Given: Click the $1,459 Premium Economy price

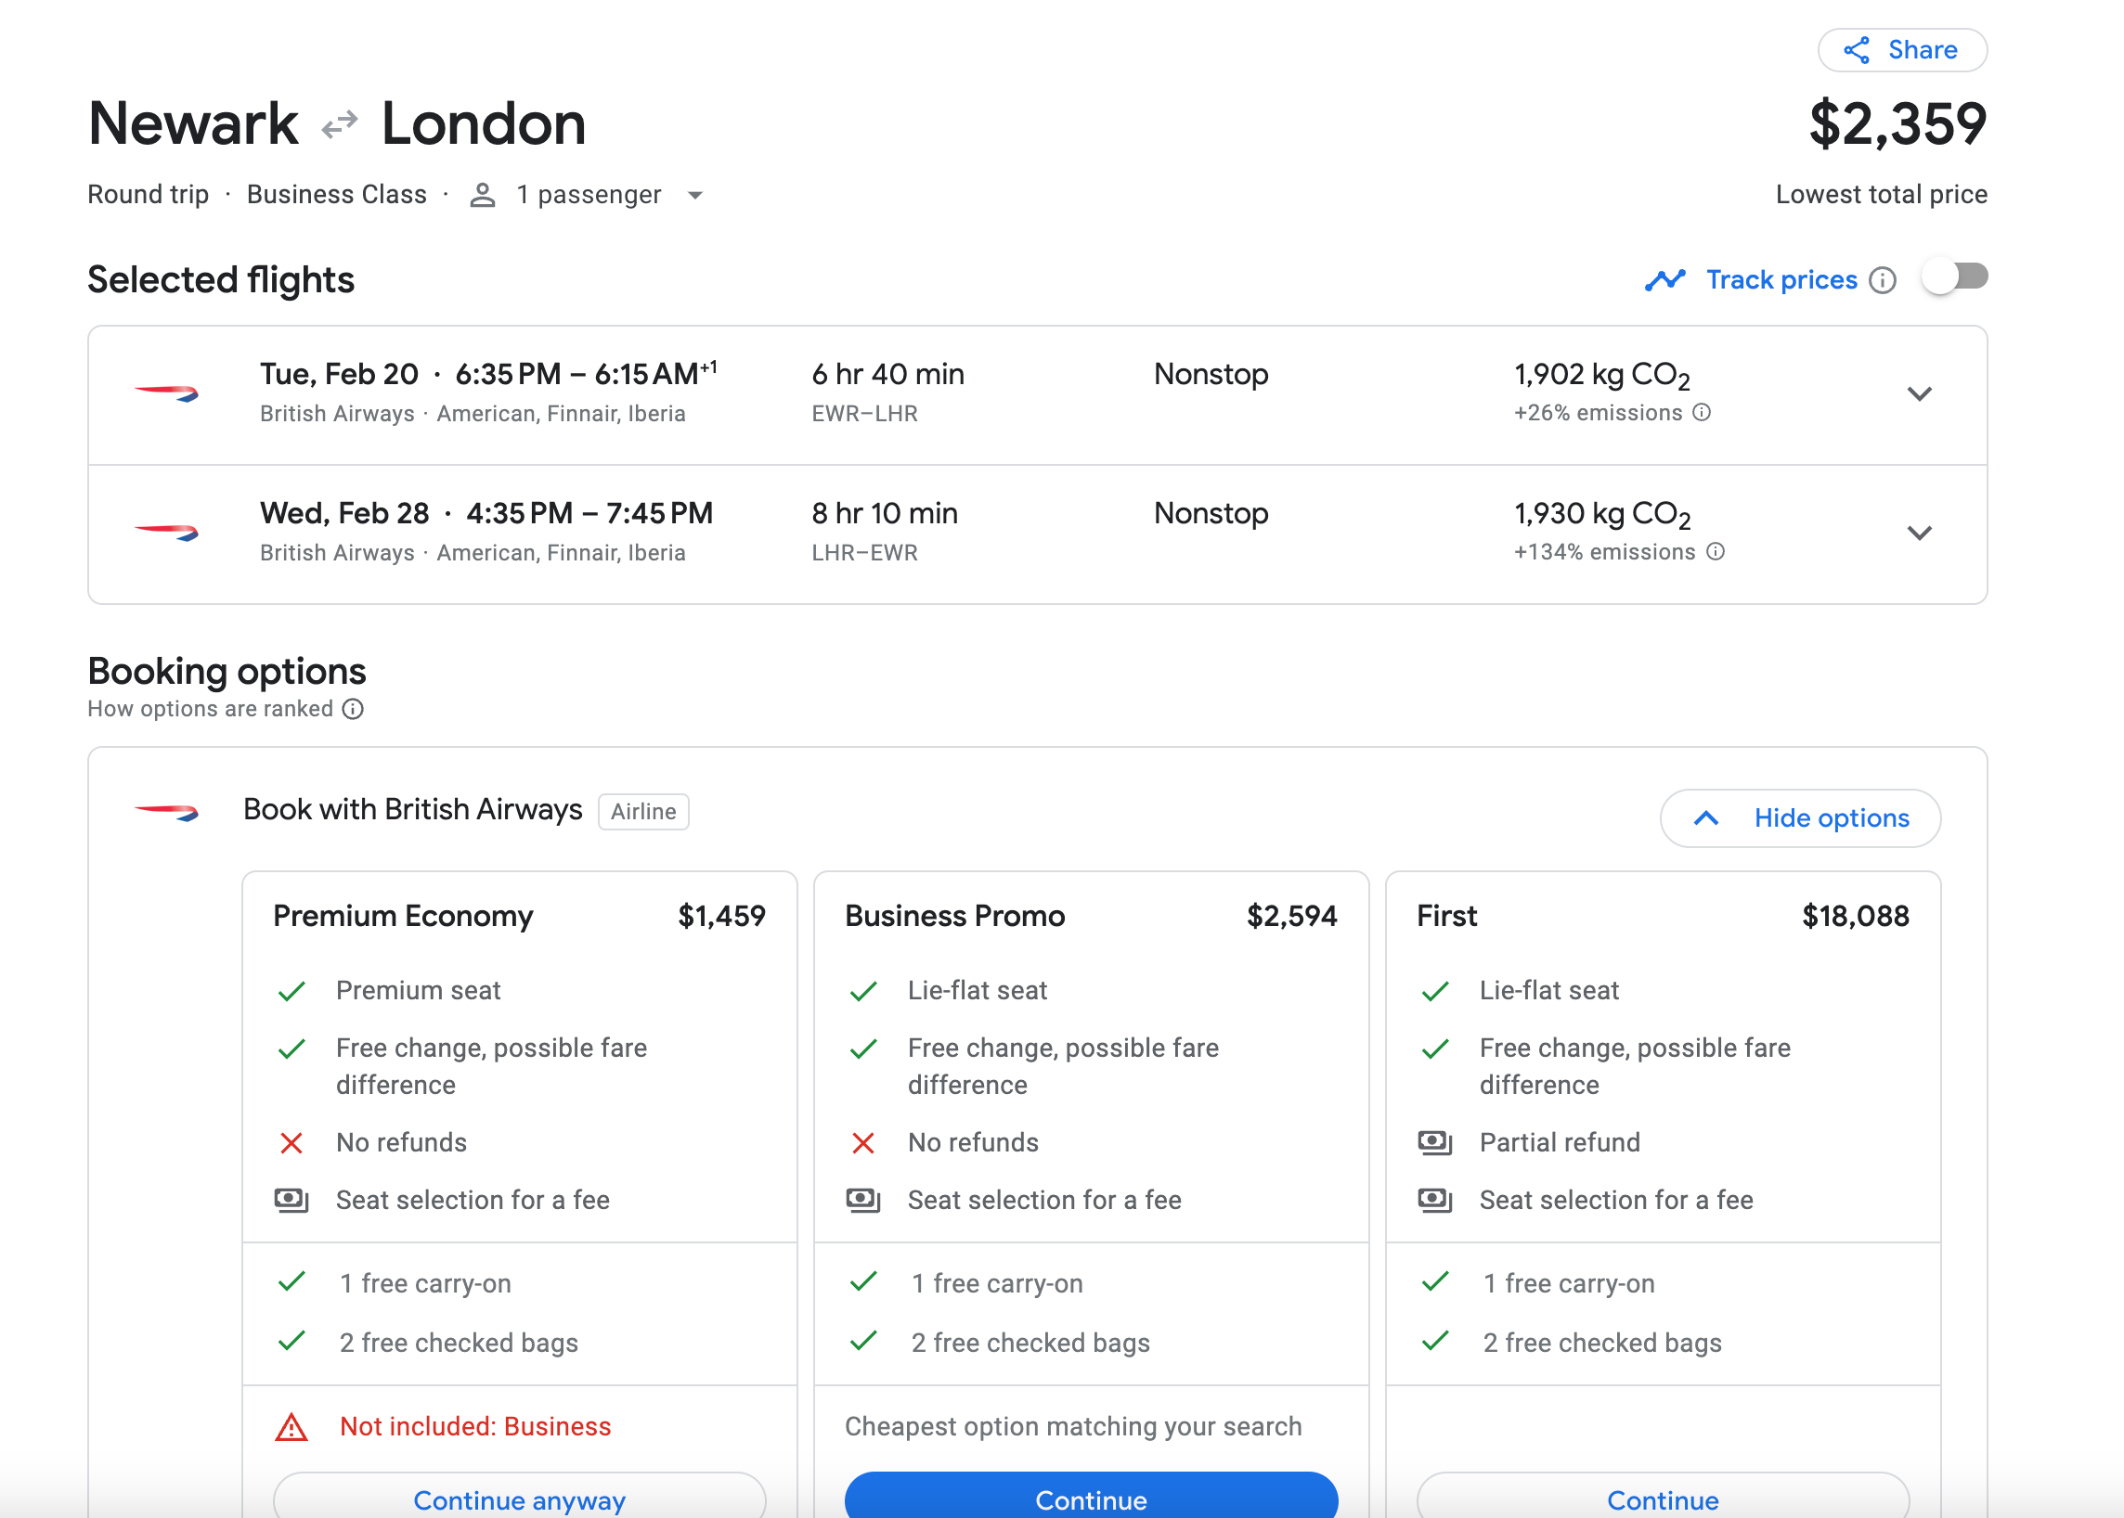Looking at the screenshot, I should click(722, 915).
